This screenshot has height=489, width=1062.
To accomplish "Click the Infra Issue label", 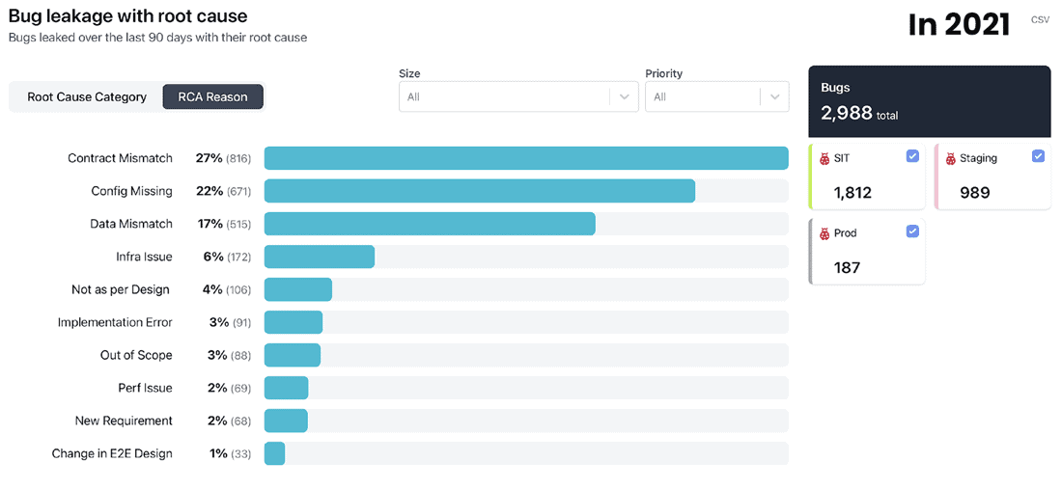I will pos(144,257).
